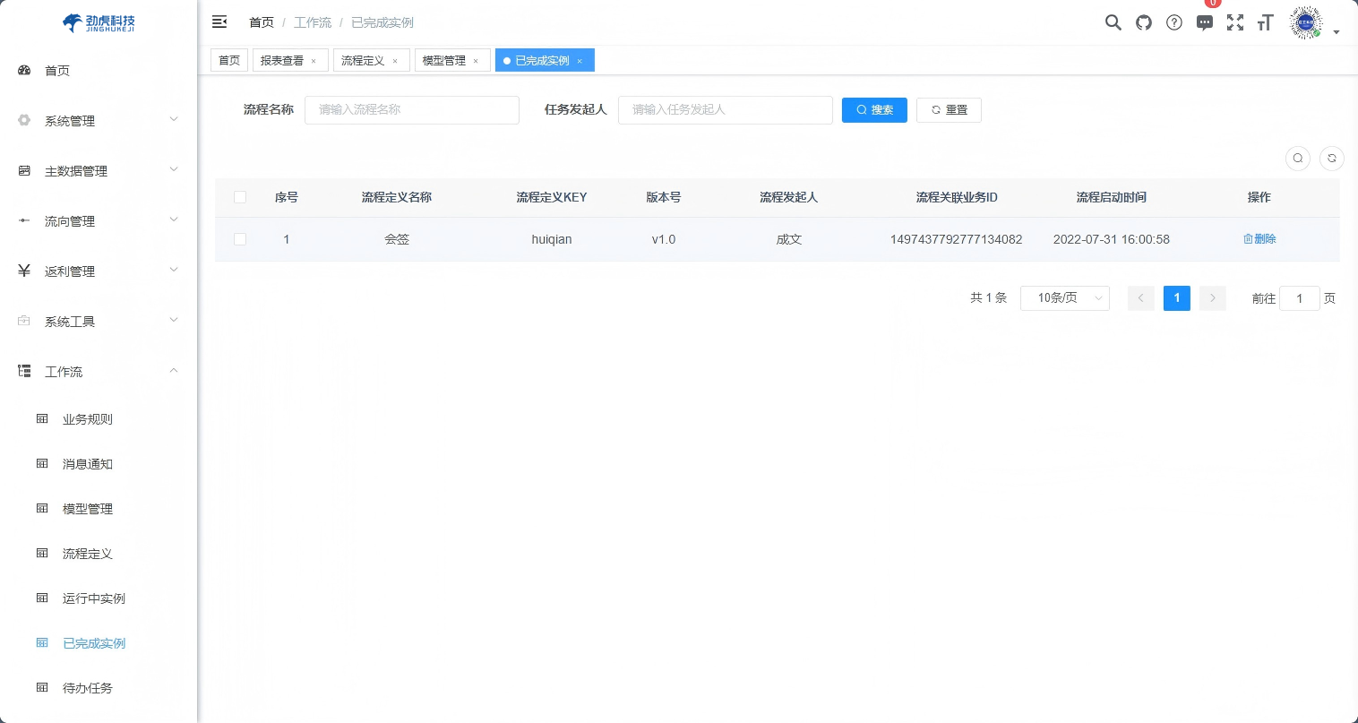
Task: Collapse the 工作流 sidebar menu
Action: pyautogui.click(x=99, y=372)
